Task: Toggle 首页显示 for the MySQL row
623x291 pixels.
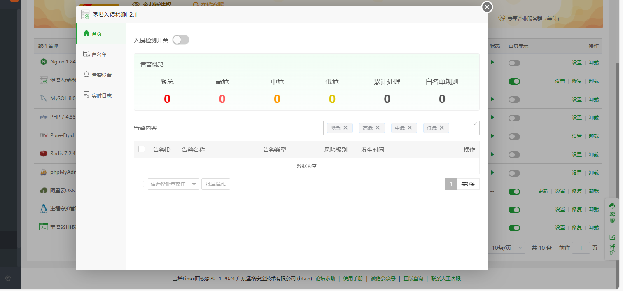Action: coord(514,100)
